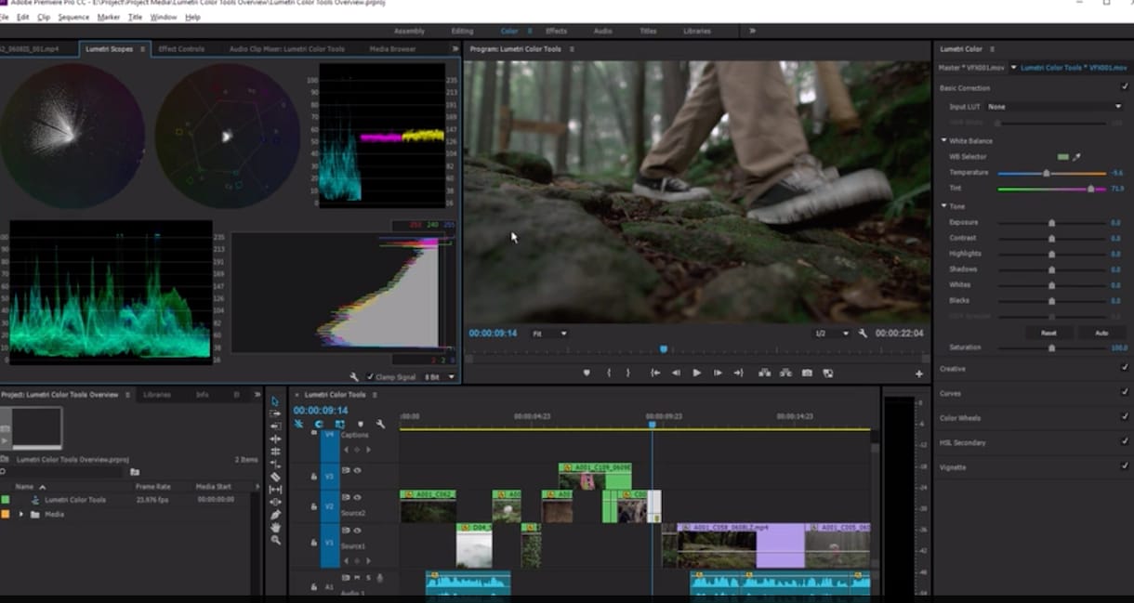Open the Sequence menu
Image resolution: width=1134 pixels, height=603 pixels.
73,17
